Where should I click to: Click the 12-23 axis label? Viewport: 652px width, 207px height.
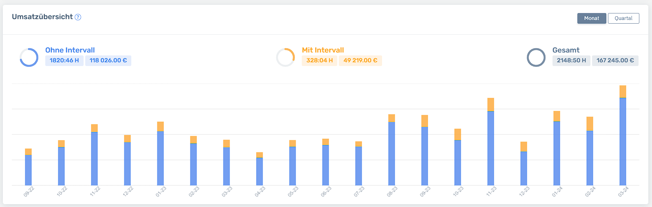[524, 192]
